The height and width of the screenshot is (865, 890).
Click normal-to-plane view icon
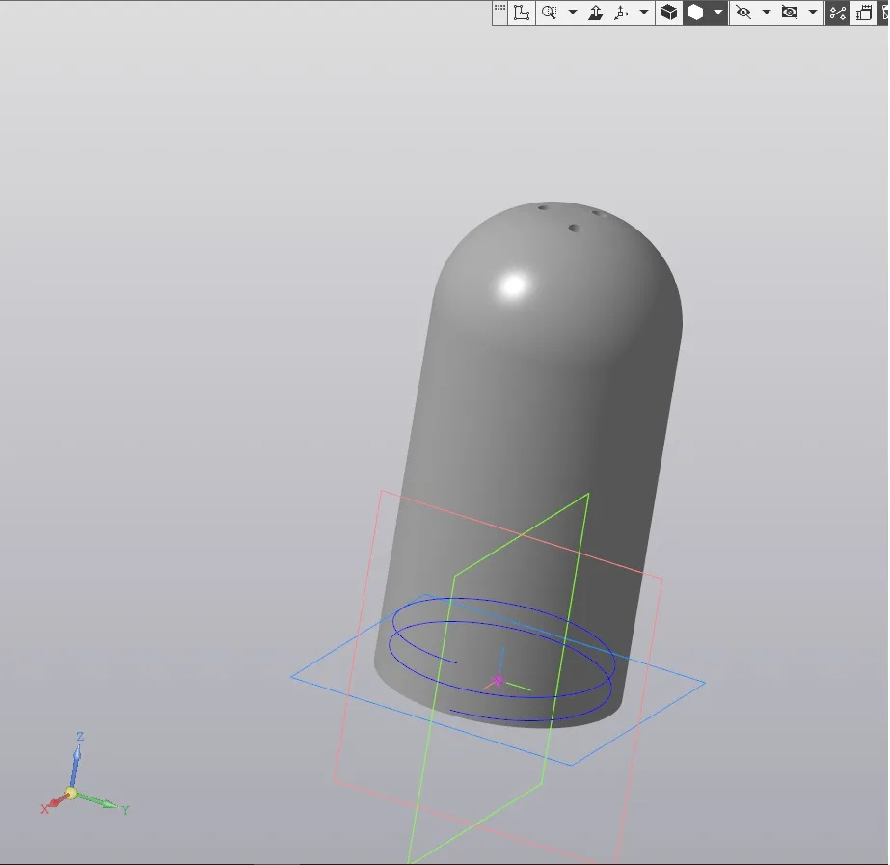click(595, 13)
